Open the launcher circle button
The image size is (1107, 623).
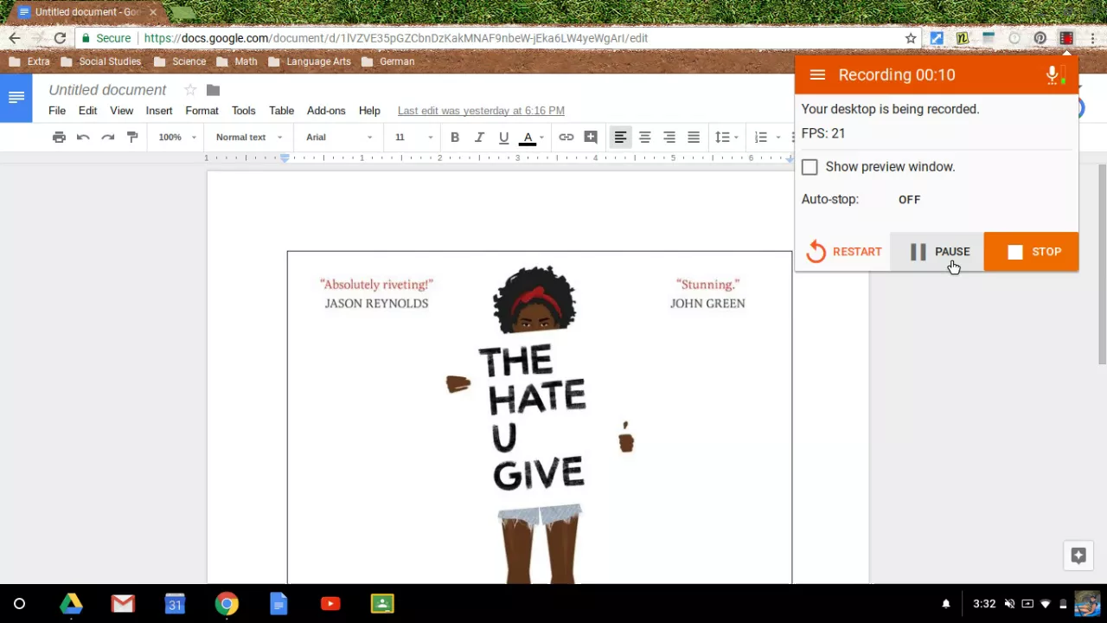19,604
